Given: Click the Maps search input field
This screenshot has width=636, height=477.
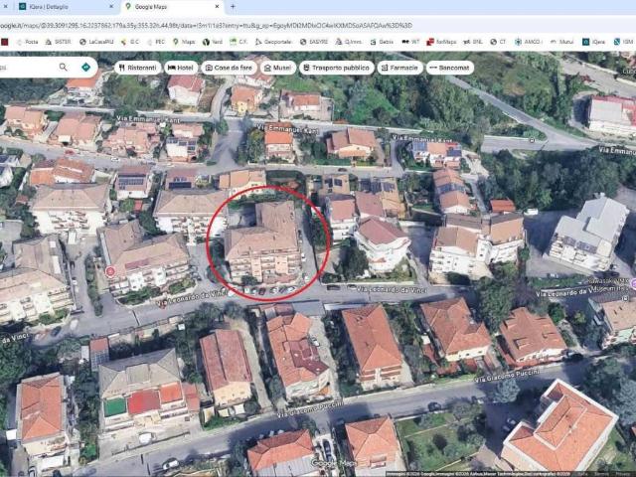Looking at the screenshot, I should coord(27,67).
